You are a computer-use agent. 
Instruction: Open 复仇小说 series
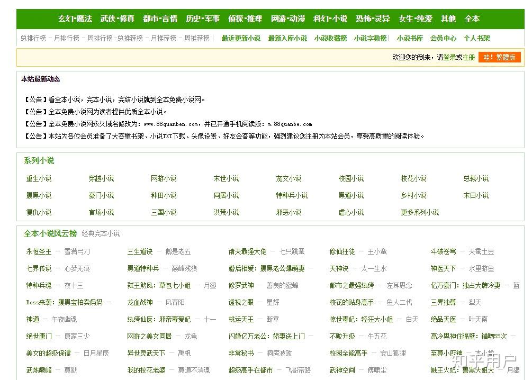coord(39,212)
